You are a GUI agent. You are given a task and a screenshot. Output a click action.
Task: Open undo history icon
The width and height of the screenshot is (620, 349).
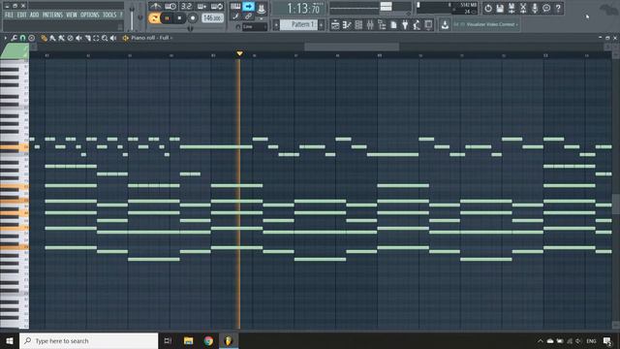point(488,8)
